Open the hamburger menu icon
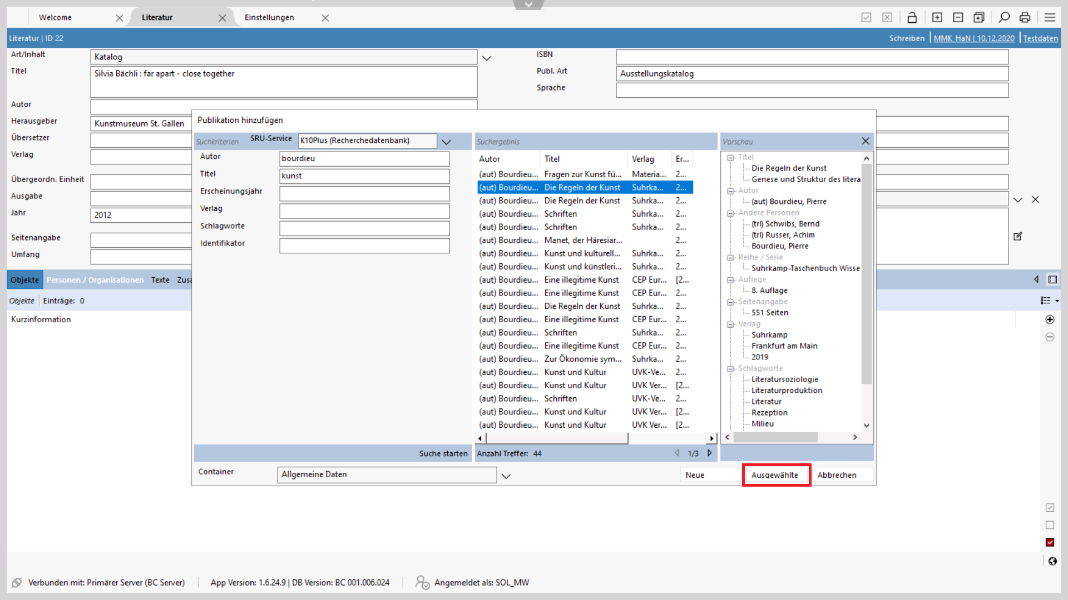This screenshot has width=1068, height=600. 1050,17
